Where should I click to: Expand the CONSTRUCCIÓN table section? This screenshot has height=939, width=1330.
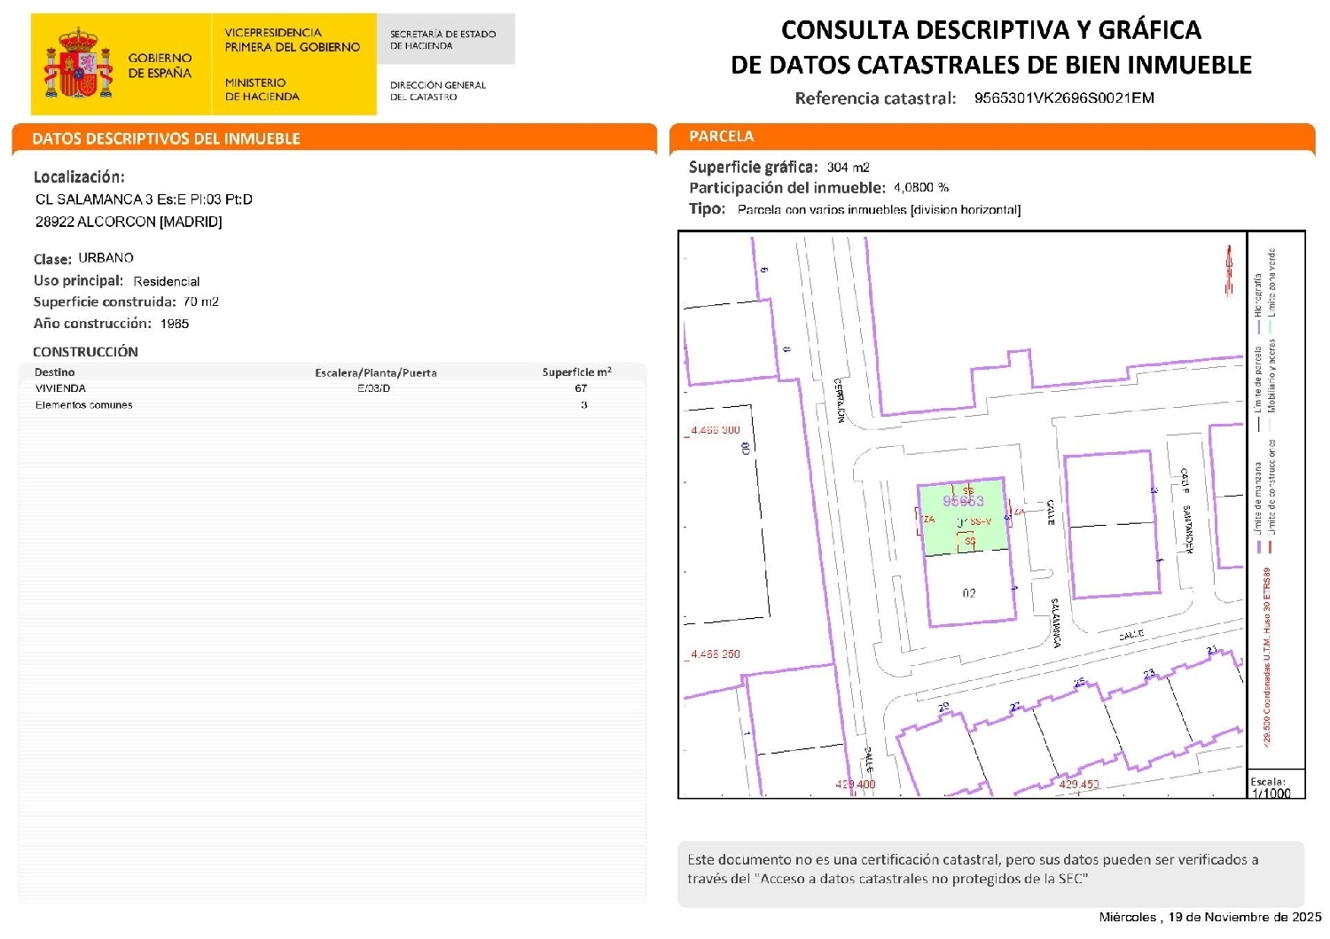click(x=85, y=351)
